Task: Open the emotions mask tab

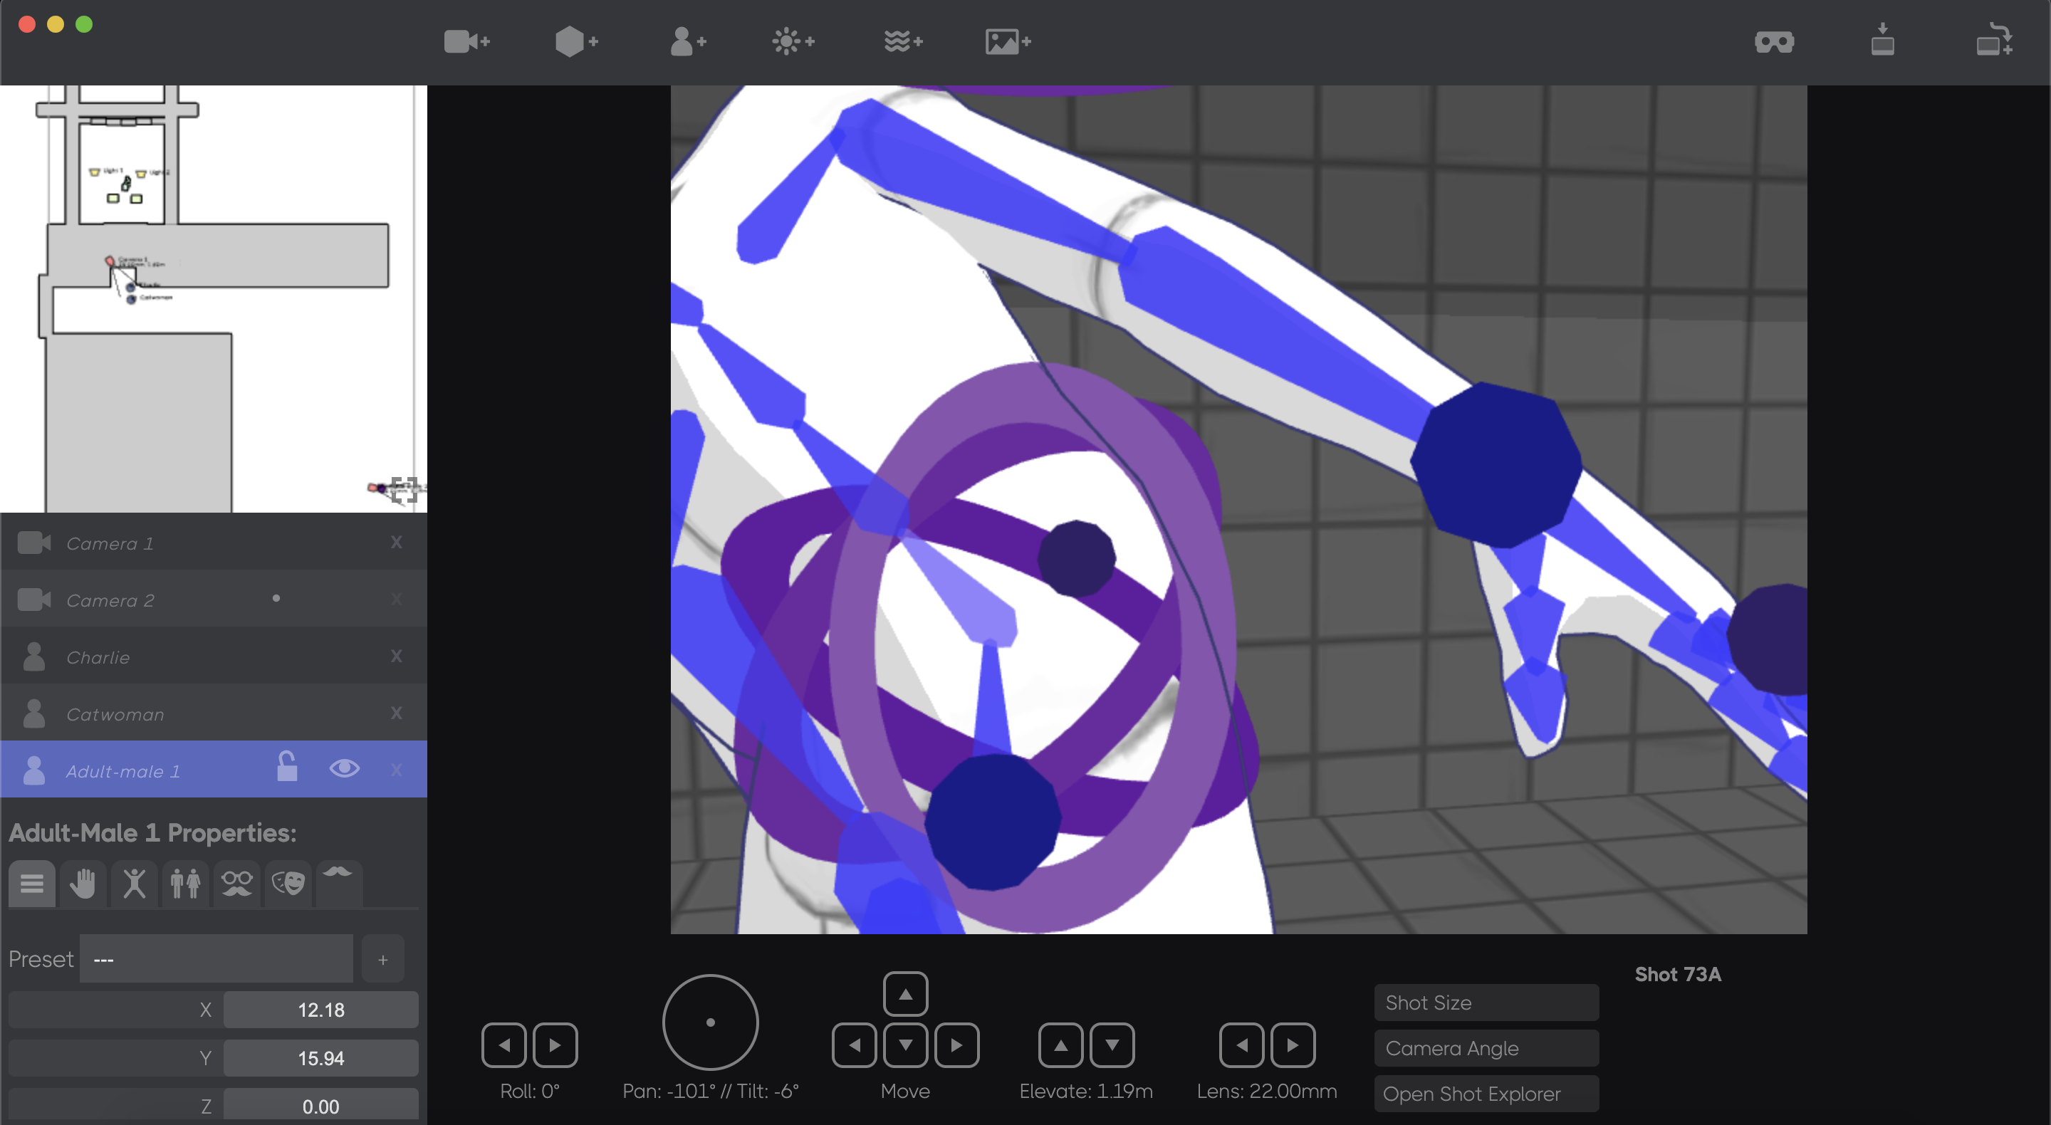Action: point(288,883)
